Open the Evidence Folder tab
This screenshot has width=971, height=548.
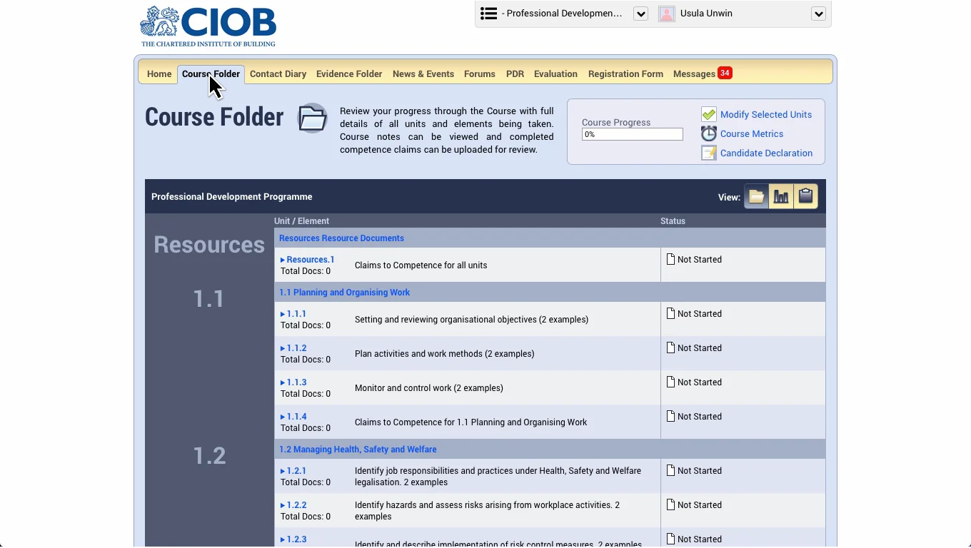tap(349, 74)
